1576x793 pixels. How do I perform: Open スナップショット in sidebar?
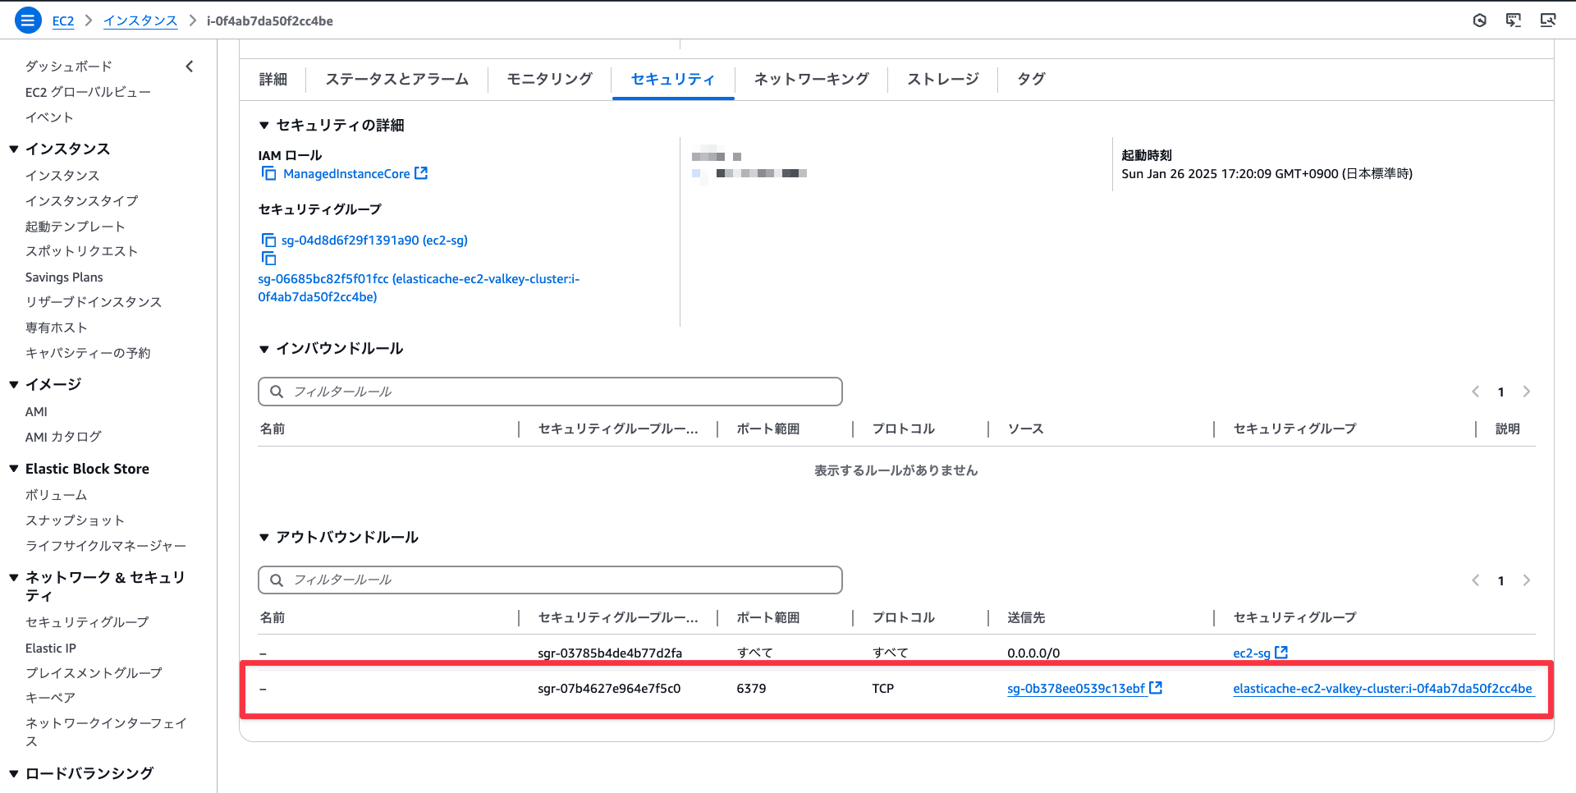tap(75, 520)
